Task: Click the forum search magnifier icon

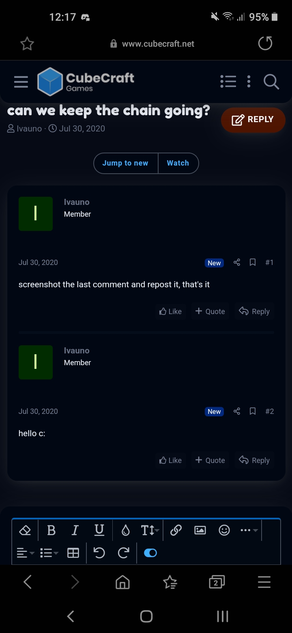Action: coord(271,82)
